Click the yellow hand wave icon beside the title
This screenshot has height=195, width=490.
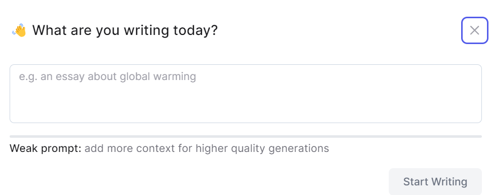coord(19,30)
